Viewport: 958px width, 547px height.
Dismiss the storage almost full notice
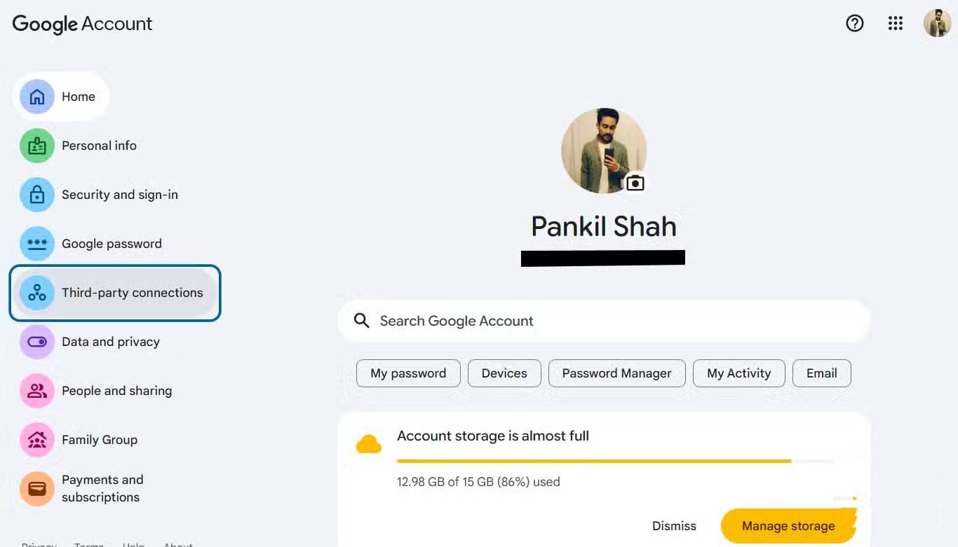tap(674, 526)
